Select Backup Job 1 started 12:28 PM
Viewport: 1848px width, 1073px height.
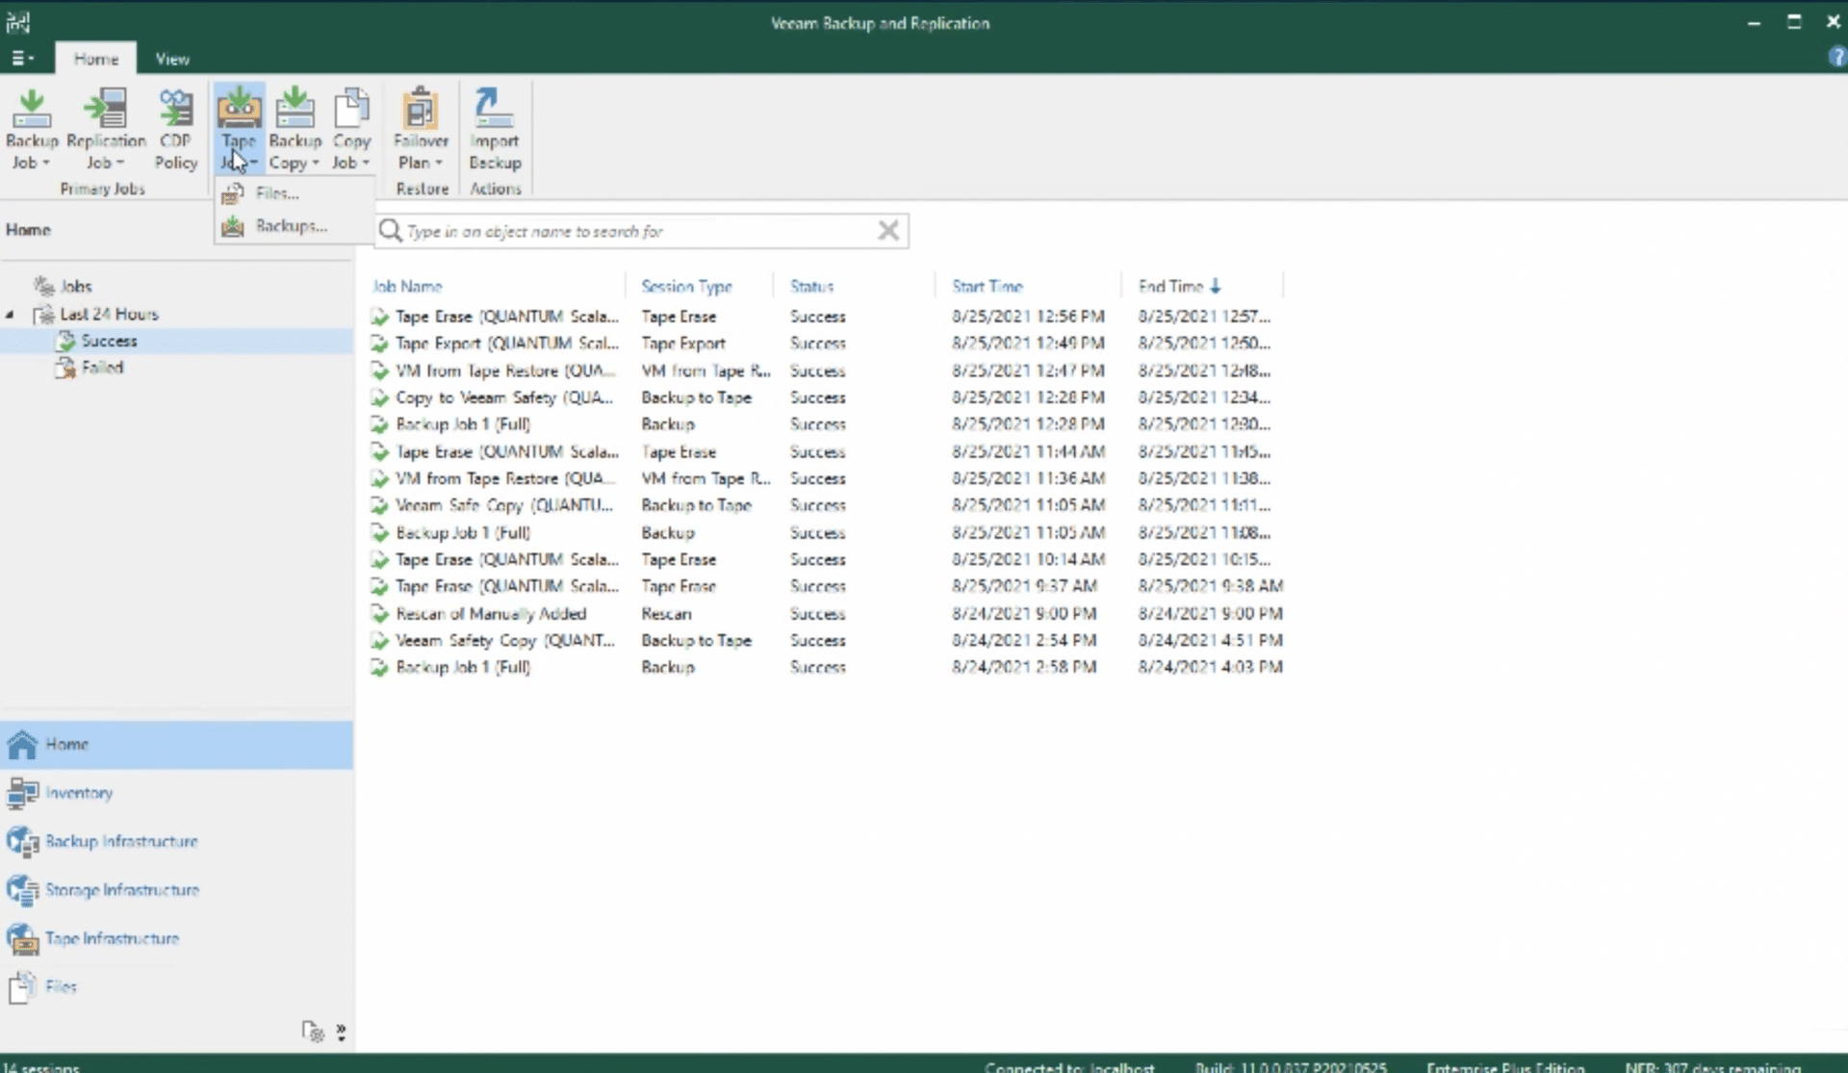click(826, 424)
